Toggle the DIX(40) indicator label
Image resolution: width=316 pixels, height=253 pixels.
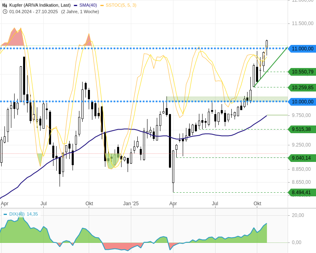[x=17, y=214]
